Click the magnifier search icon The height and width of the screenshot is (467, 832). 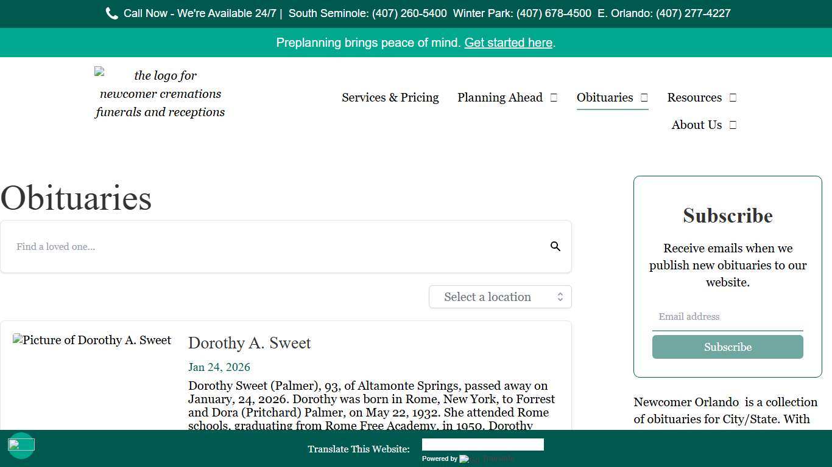pyautogui.click(x=555, y=246)
